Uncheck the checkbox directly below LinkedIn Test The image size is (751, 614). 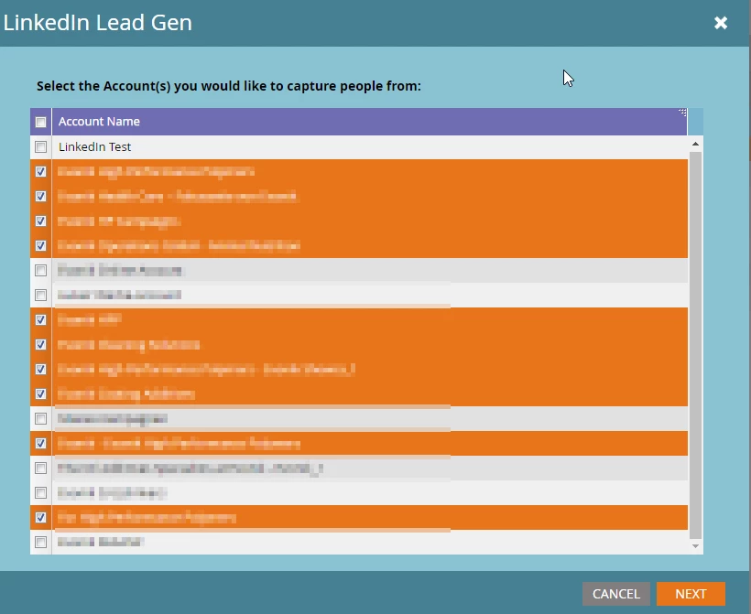pos(40,172)
